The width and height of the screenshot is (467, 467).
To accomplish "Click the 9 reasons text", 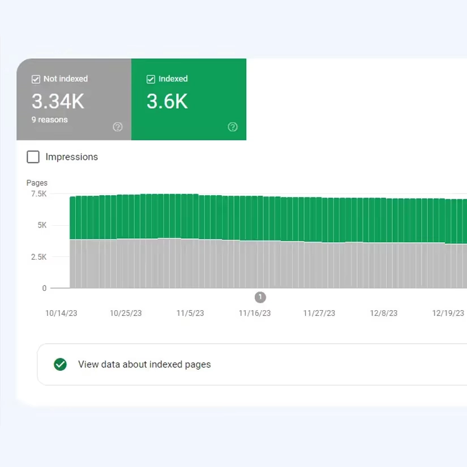I will (x=50, y=120).
